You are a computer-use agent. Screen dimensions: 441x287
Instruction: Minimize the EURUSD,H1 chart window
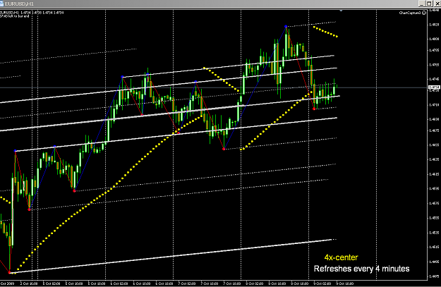tap(422, 4)
